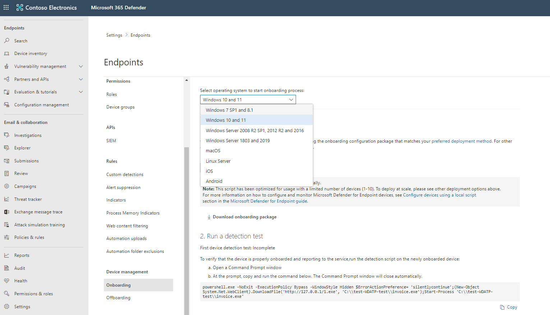The image size is (550, 315).
Task: Open SIEM under APIs
Action: (x=111, y=141)
